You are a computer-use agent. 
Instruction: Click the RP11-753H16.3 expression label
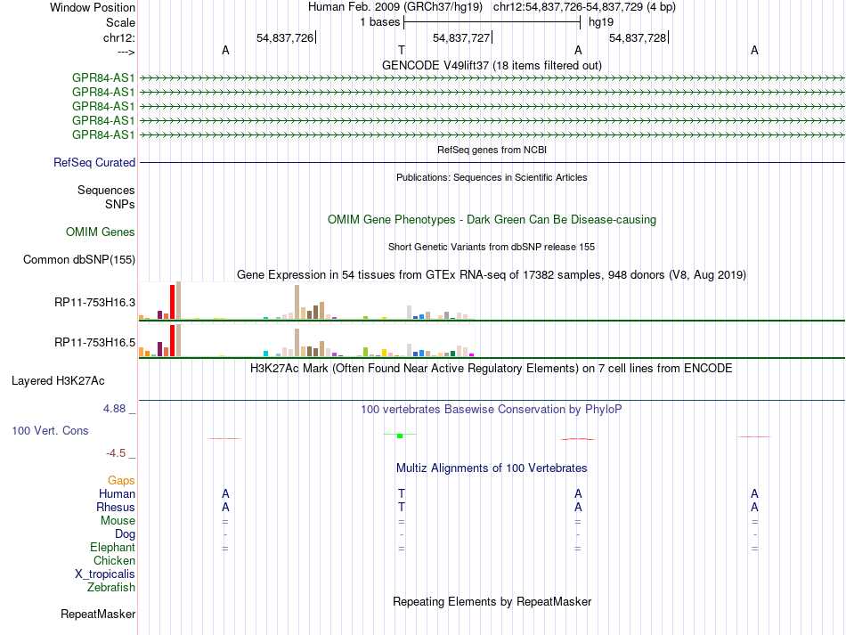[95, 302]
